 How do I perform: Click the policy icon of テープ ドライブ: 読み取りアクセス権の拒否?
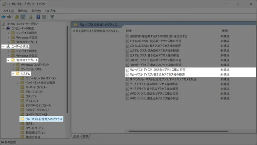point(127,84)
